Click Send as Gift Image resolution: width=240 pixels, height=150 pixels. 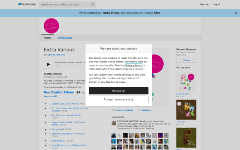(51, 96)
